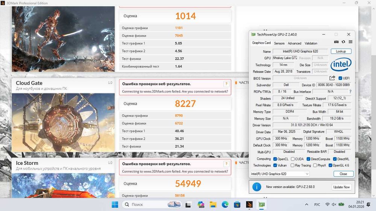
Task: Click the Device ID field 8086 3EA0
Action: (x=334, y=85)
